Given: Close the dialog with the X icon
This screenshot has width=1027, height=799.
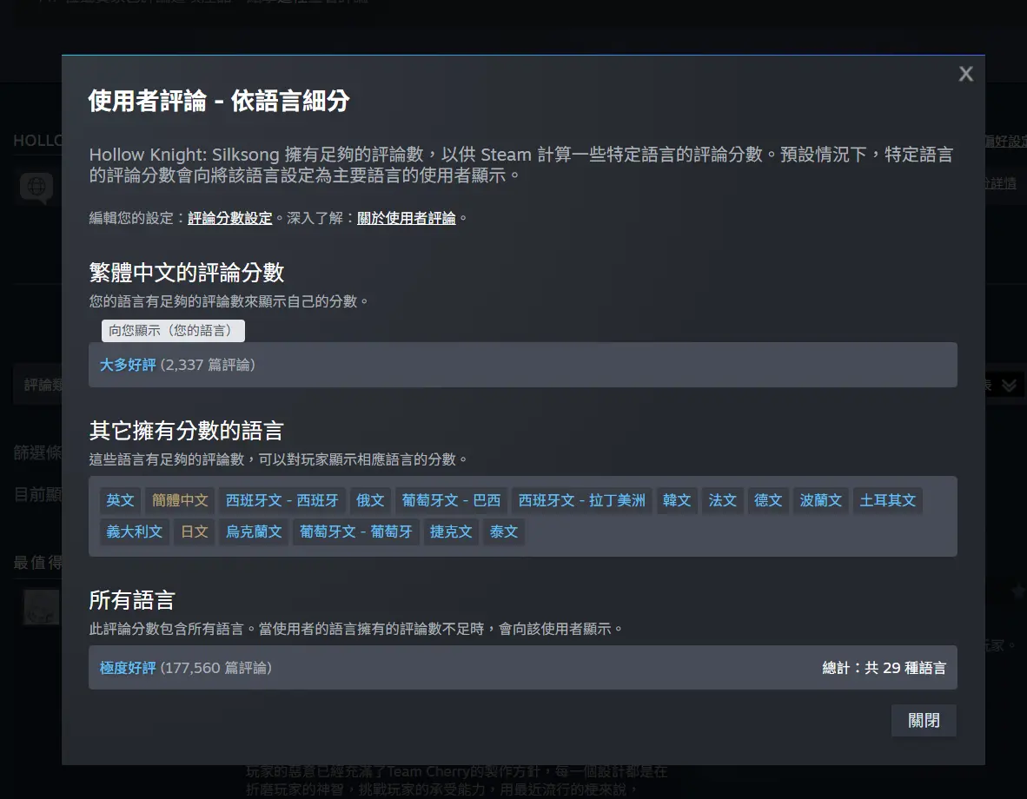Looking at the screenshot, I should 965,74.
